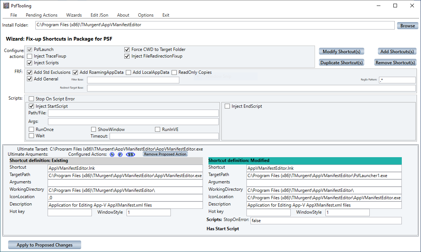Click the Modified Description field
Viewport: 421px width, 252px height.
324,205
